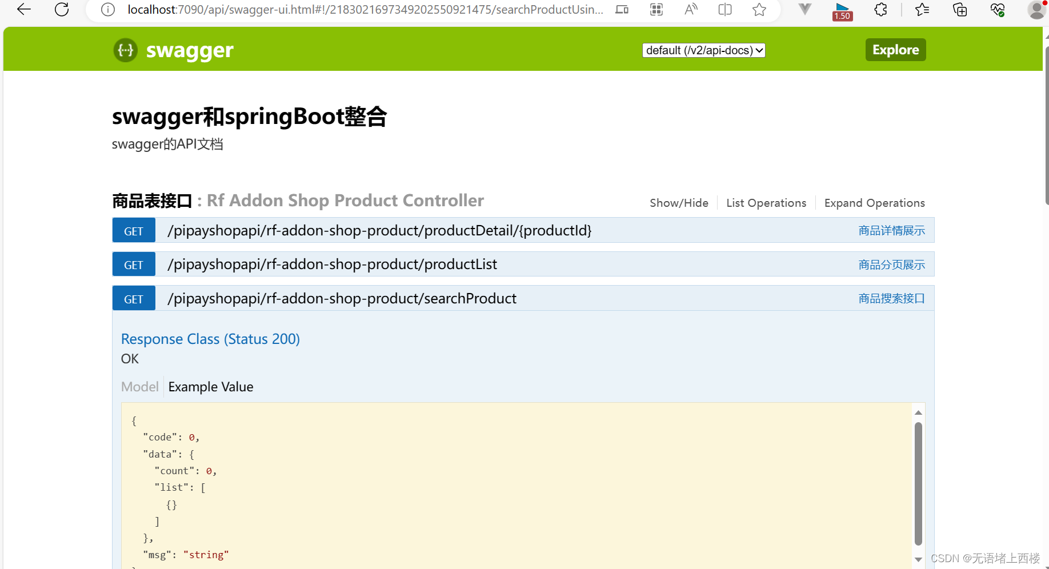Add page to favorites star icon
The height and width of the screenshot is (569, 1049).
point(759,10)
